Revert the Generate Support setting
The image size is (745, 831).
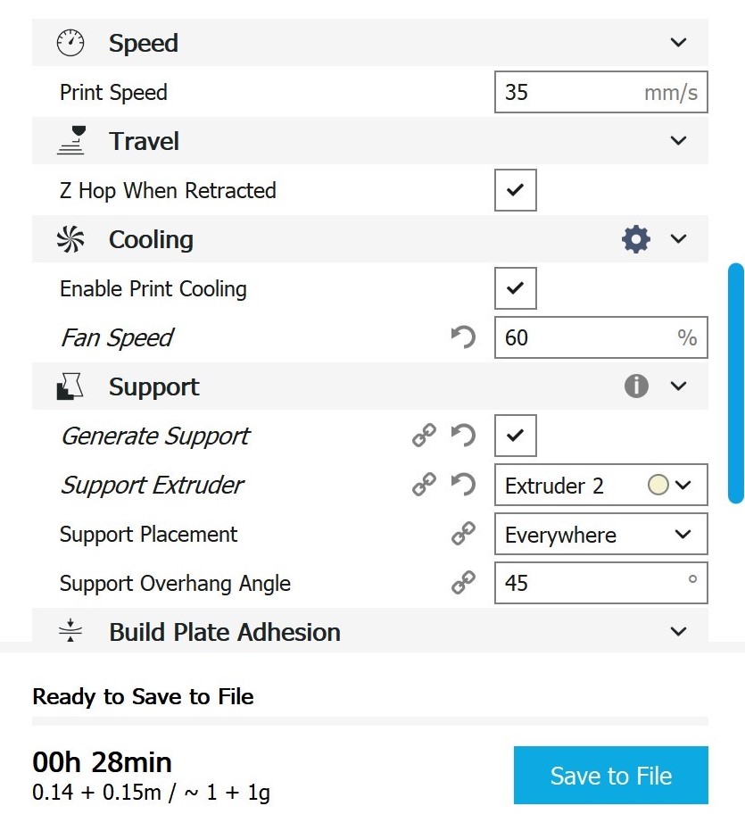pos(462,436)
